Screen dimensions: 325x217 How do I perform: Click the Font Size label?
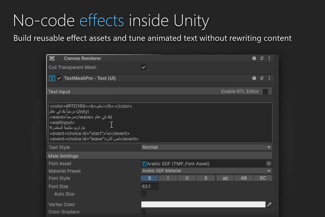(x=58, y=187)
